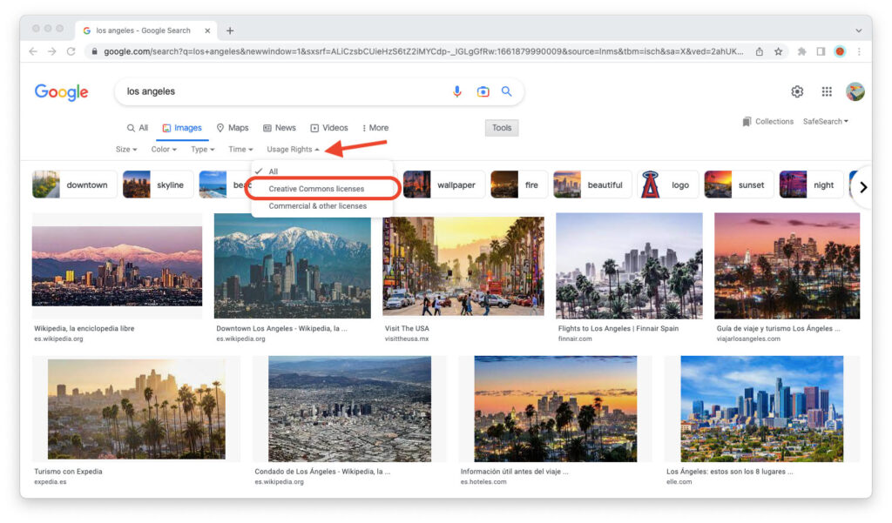Open Google settings gear

pos(797,91)
